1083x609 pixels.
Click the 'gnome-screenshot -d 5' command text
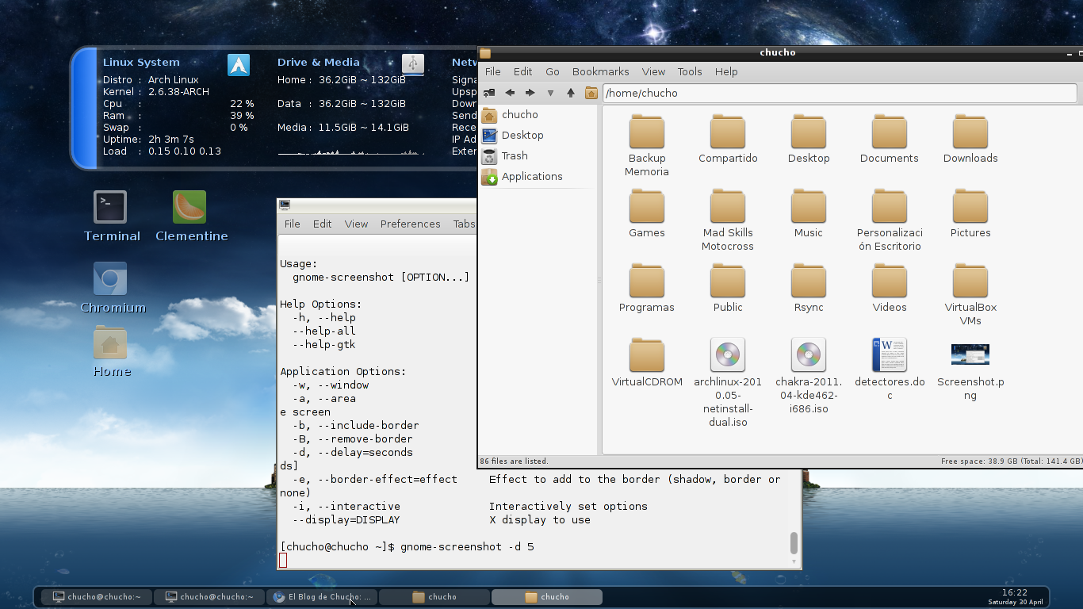pyautogui.click(x=467, y=546)
